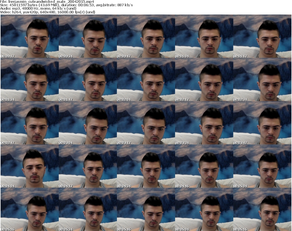This screenshot has width=292, height=231.
Task: Click the 00:06:04 video frame
Action: coord(204,209)
